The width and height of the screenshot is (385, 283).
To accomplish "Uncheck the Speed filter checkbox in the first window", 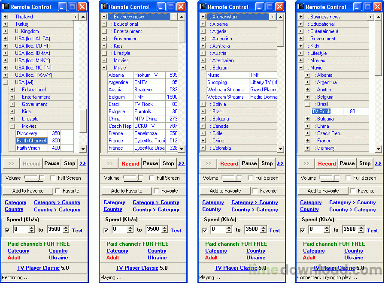I will point(7,230).
